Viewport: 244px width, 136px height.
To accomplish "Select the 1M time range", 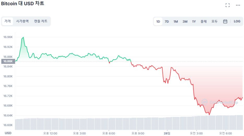I will [x=176, y=21].
